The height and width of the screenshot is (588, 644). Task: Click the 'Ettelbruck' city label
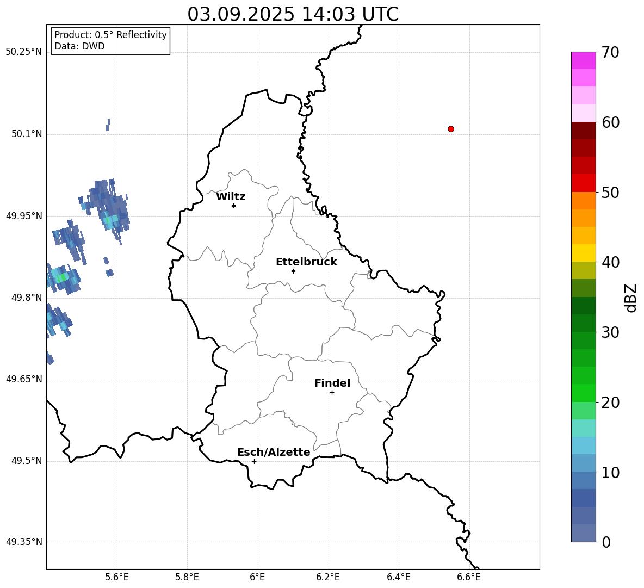tap(306, 262)
